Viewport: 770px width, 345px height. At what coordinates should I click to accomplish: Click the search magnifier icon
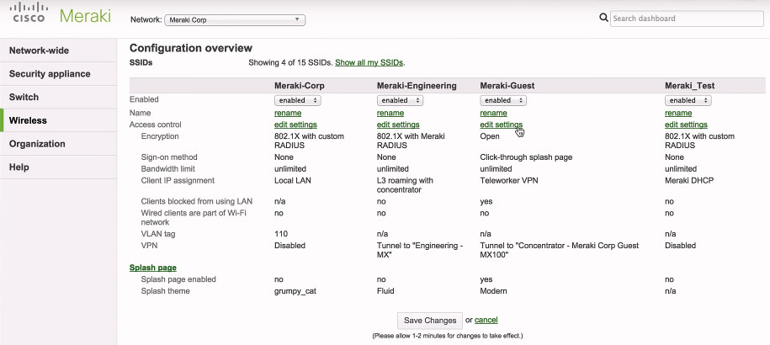point(603,19)
